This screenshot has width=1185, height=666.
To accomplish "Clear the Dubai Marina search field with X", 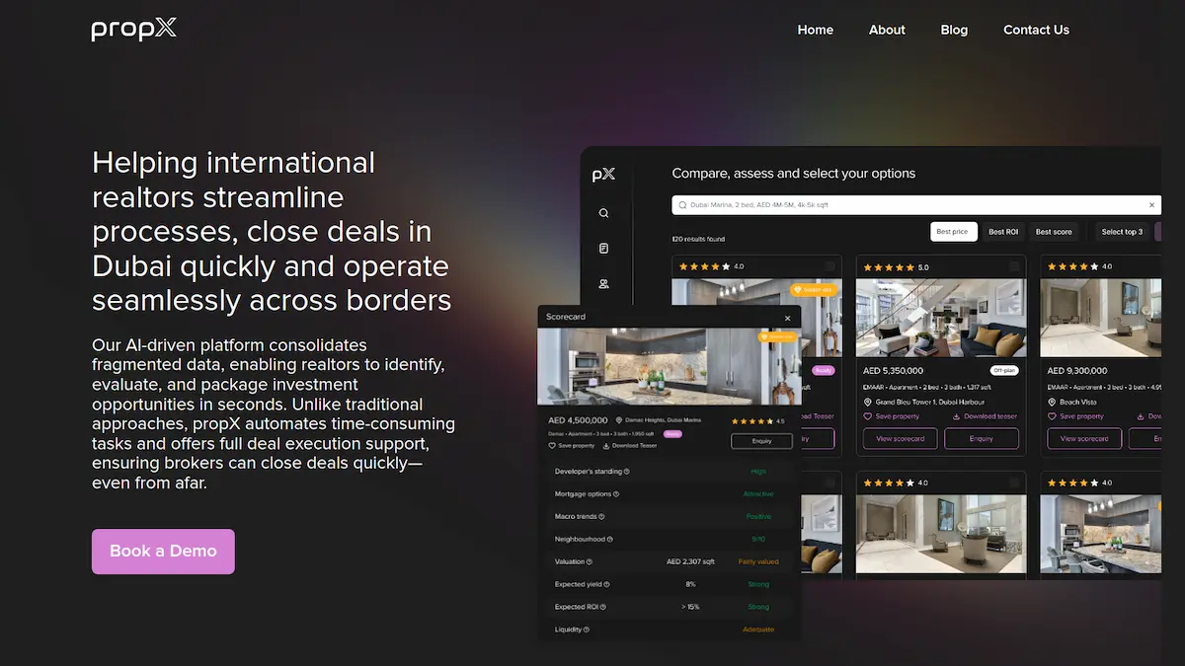I will tap(1152, 205).
